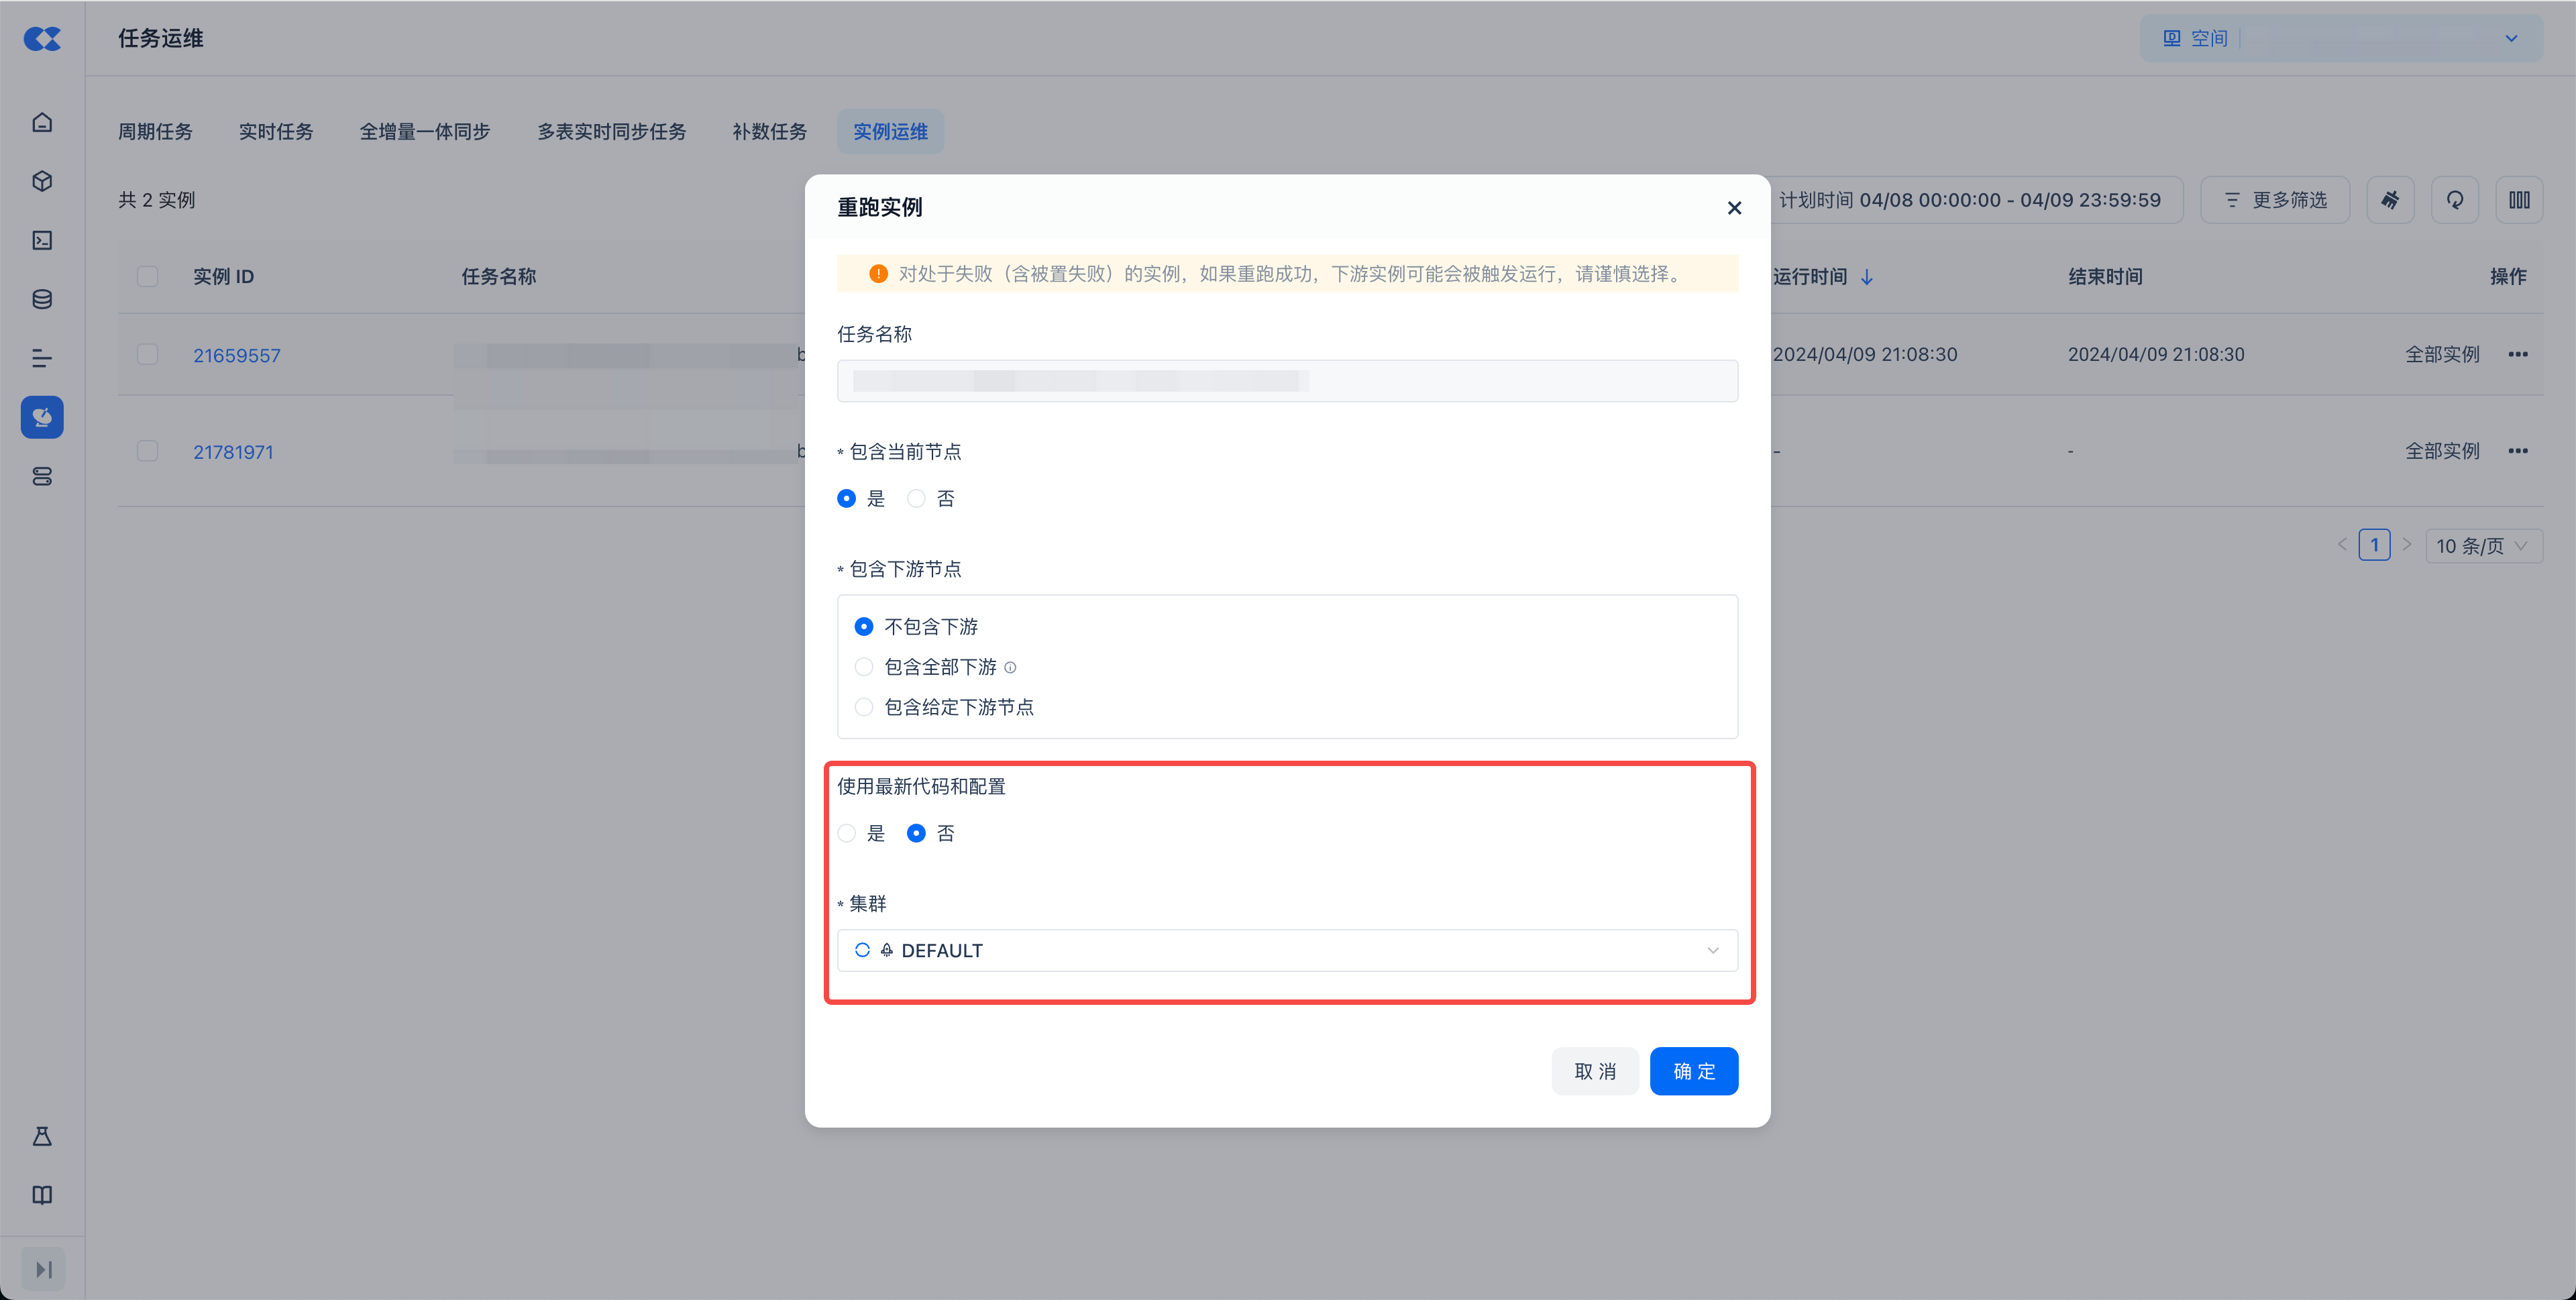Open the cube icon in sidebar
Image resolution: width=2576 pixels, height=1300 pixels.
[42, 181]
